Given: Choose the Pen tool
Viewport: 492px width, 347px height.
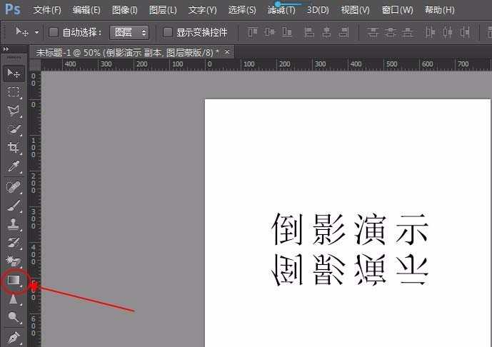Looking at the screenshot, I should click(14, 336).
